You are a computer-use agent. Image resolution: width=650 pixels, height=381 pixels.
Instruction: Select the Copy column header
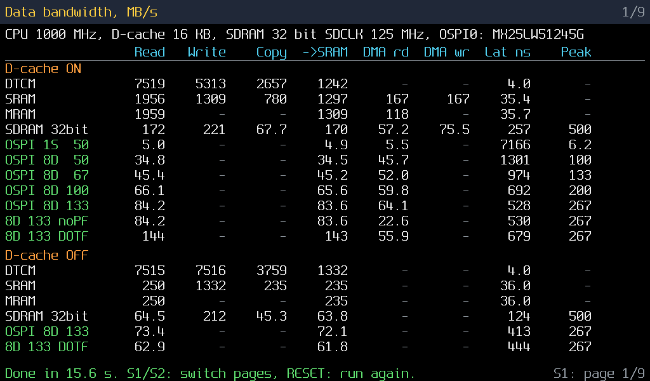pyautogui.click(x=272, y=53)
